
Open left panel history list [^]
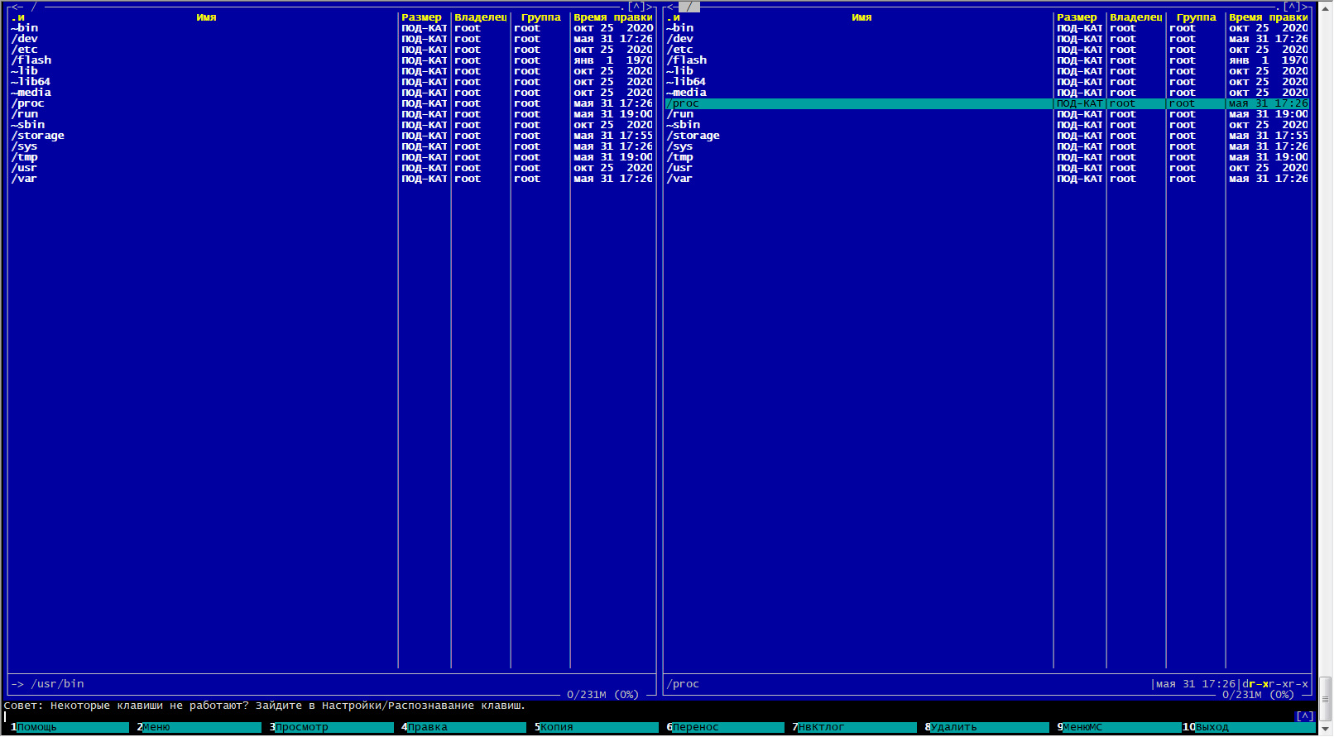click(636, 7)
